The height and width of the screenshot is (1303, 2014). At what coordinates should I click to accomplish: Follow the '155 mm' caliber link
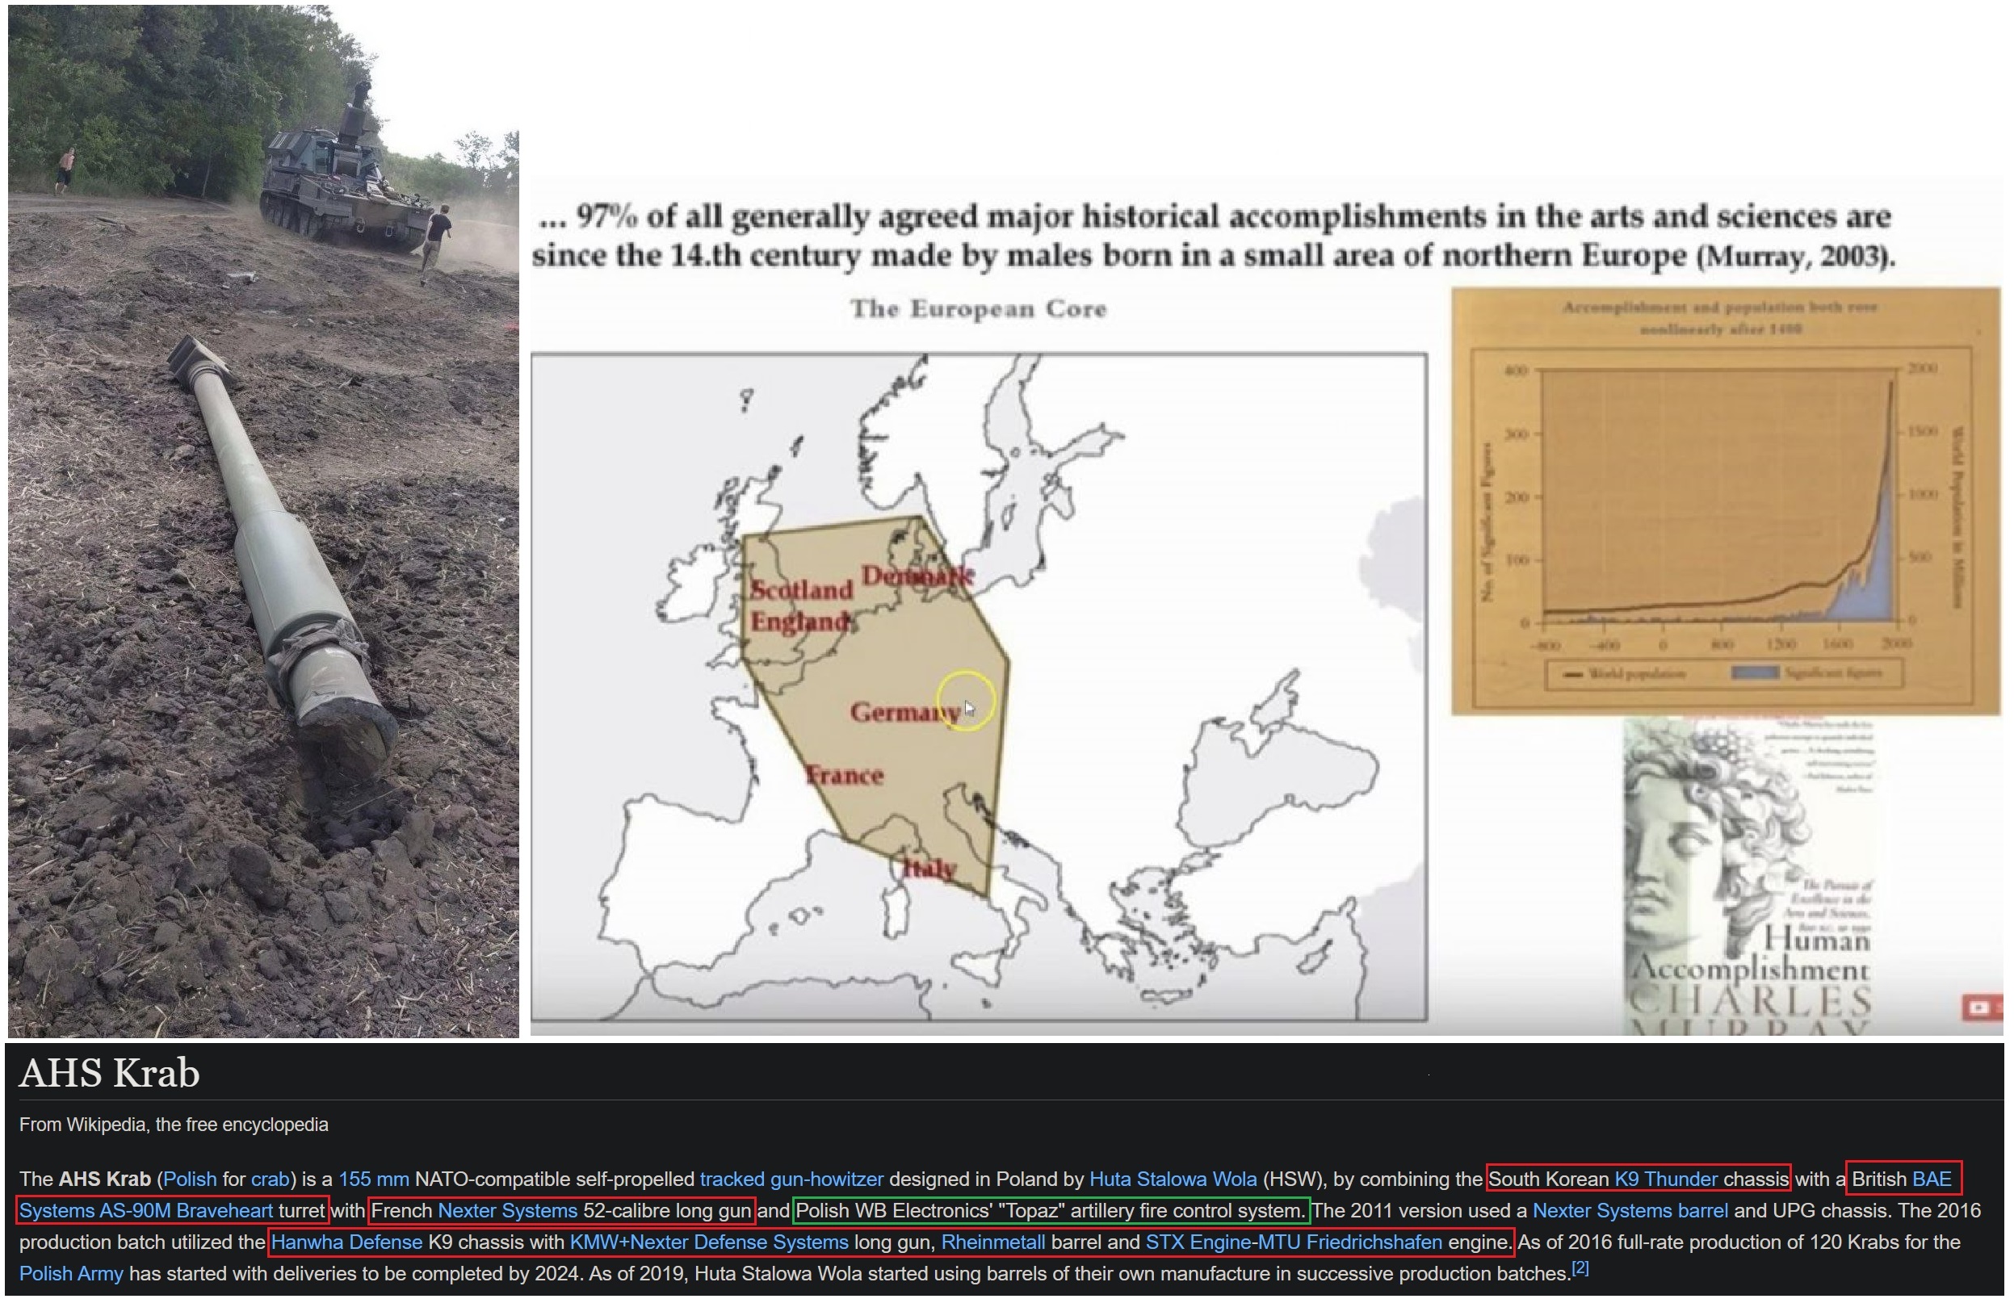point(374,1179)
